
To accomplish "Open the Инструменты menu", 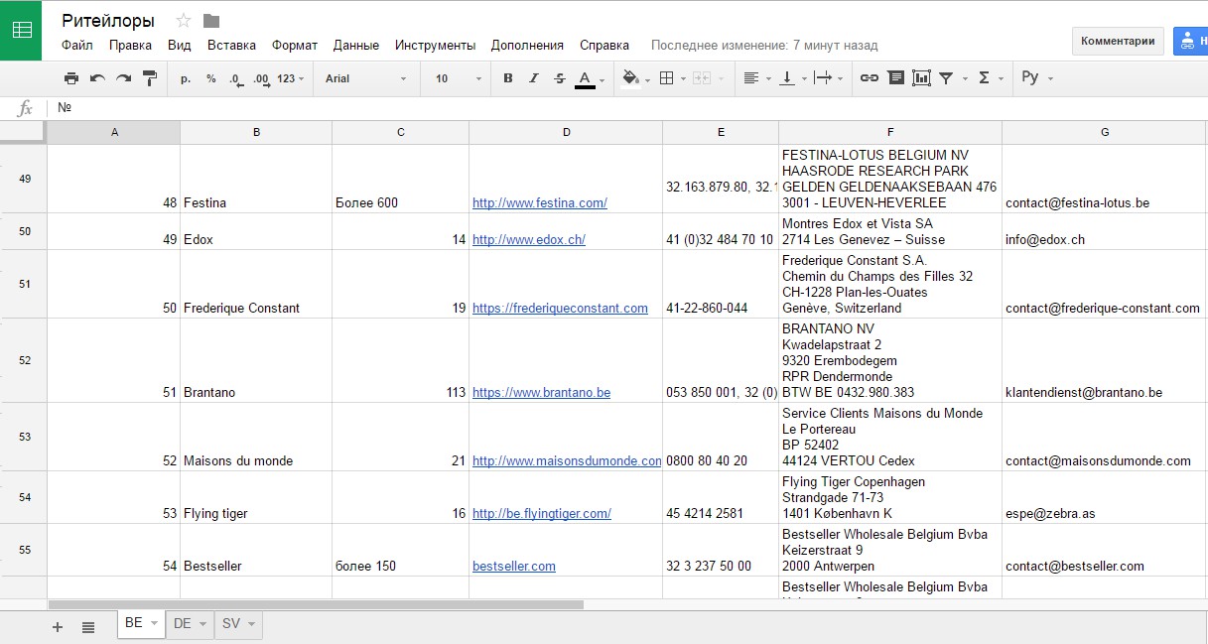I will (436, 45).
